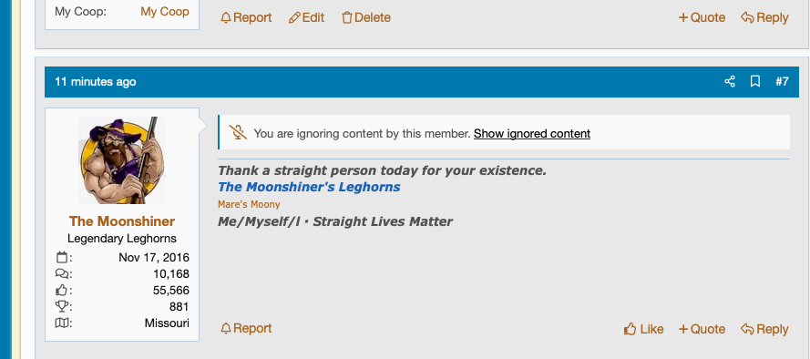The width and height of the screenshot is (810, 359).
Task: Open the Mare's Moony signature link
Action: point(249,204)
